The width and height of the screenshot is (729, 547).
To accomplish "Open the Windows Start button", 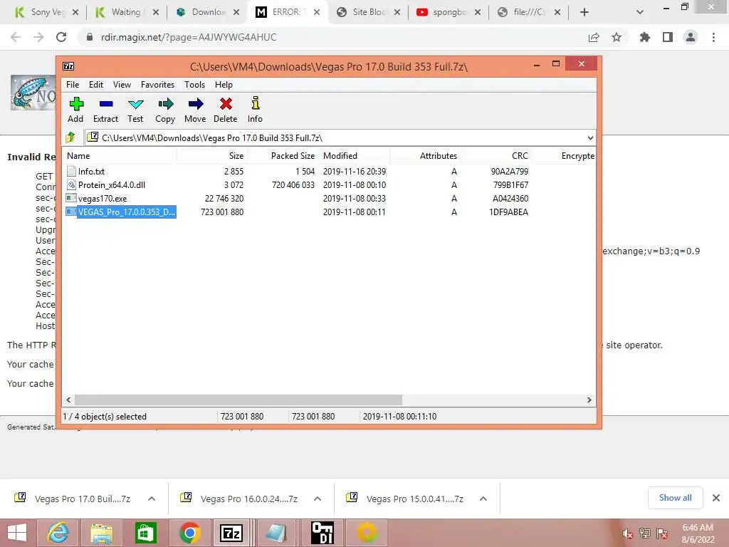I will tap(17, 533).
